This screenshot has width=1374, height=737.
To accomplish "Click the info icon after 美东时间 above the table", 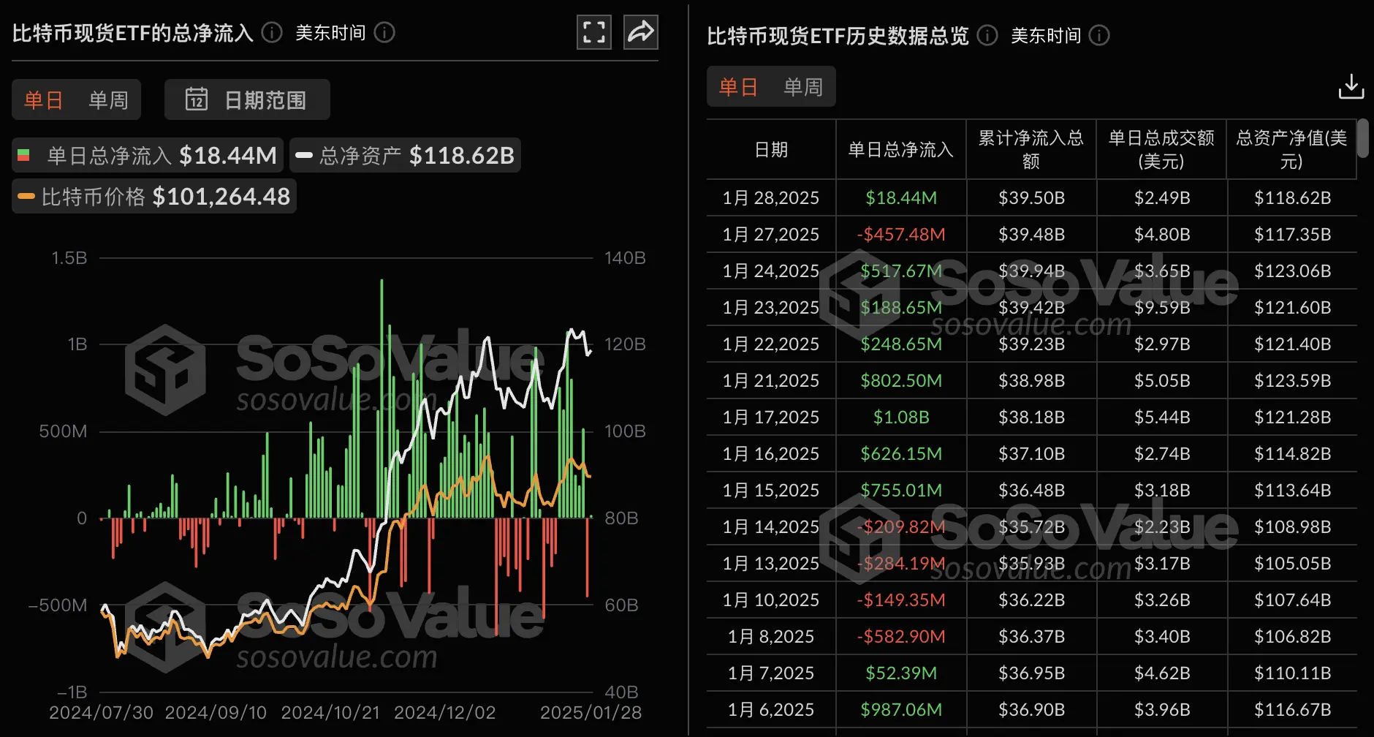I will tap(1098, 35).
